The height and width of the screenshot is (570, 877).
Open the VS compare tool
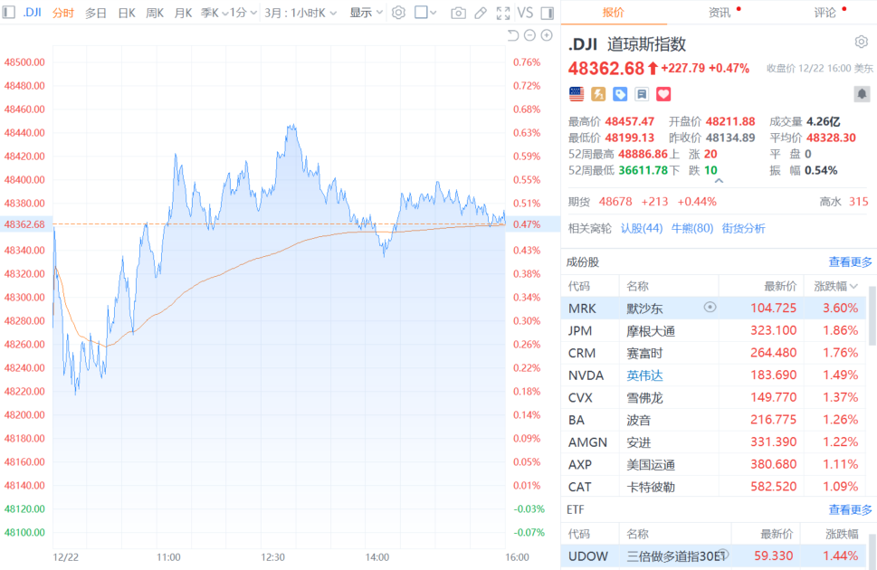[x=525, y=13]
